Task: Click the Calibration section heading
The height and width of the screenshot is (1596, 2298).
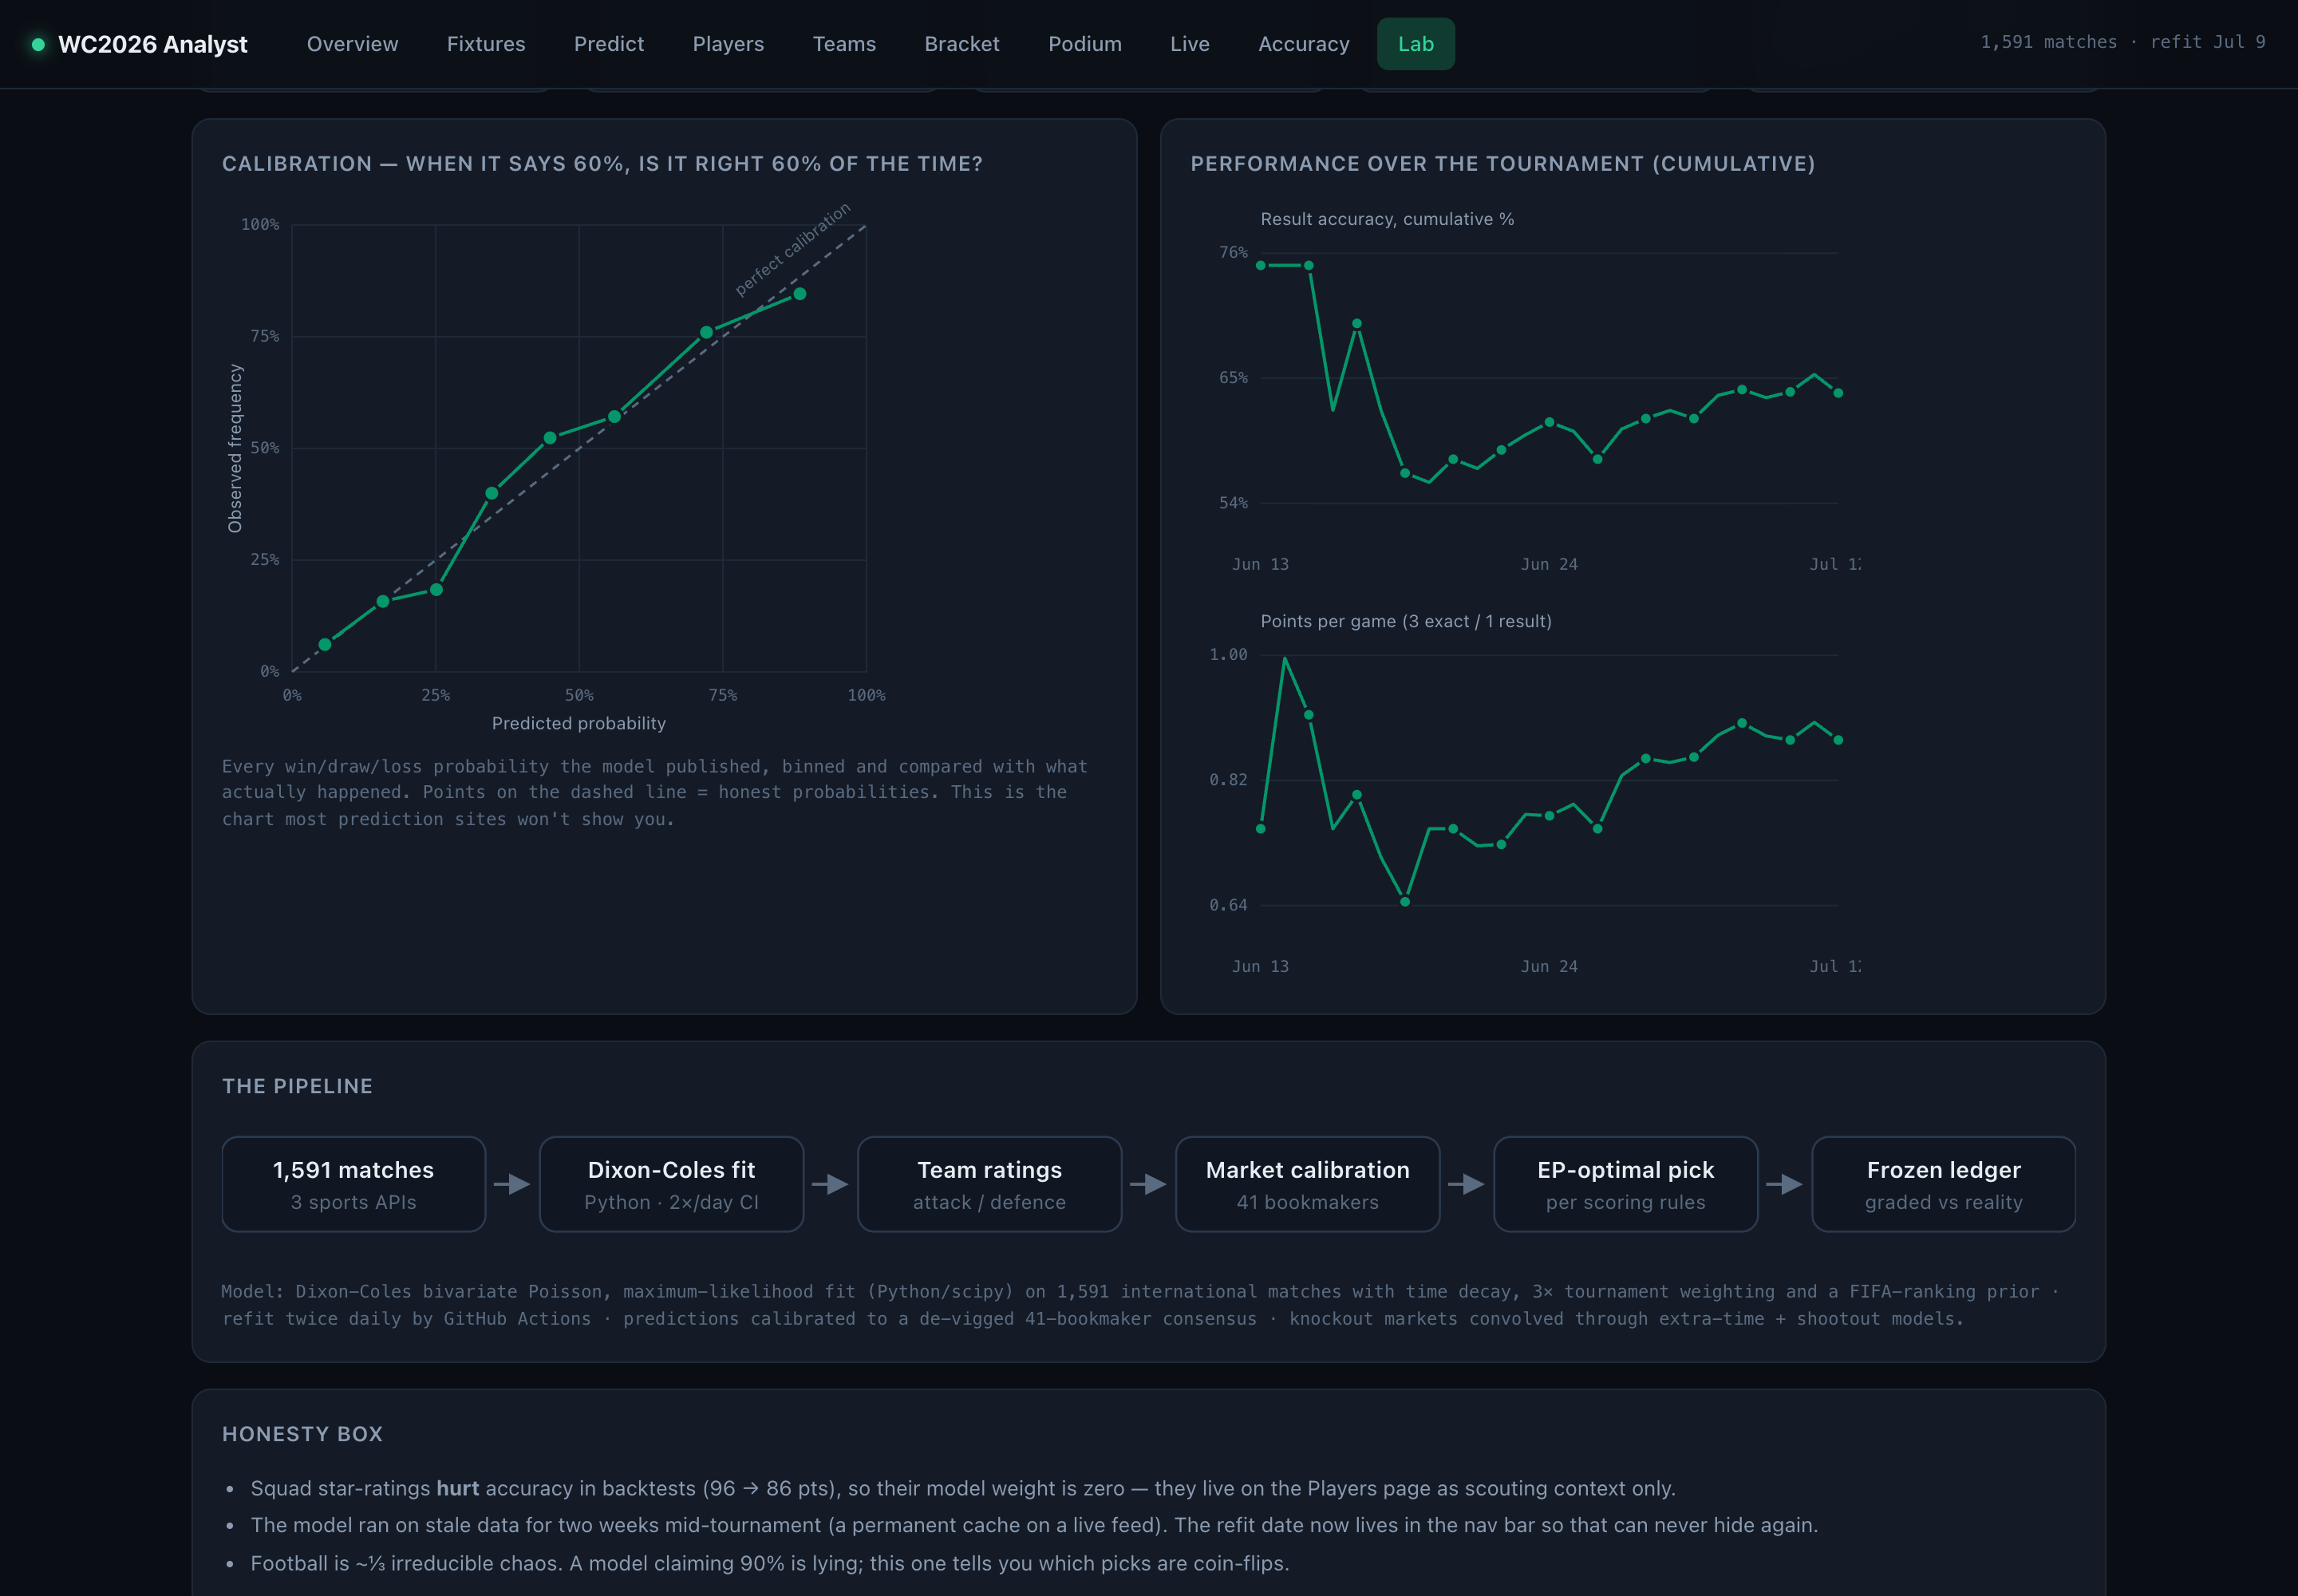Action: pos(602,164)
